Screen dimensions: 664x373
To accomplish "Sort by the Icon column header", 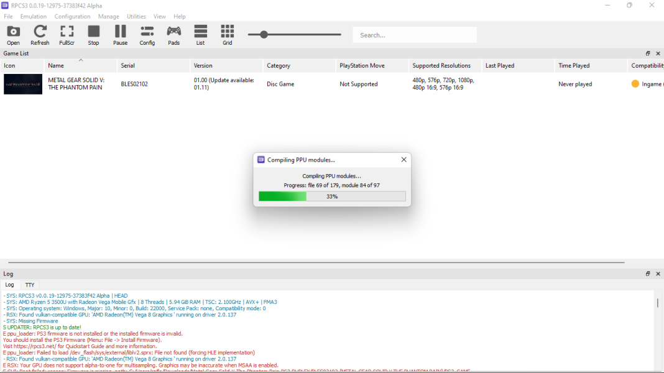I will (22, 66).
